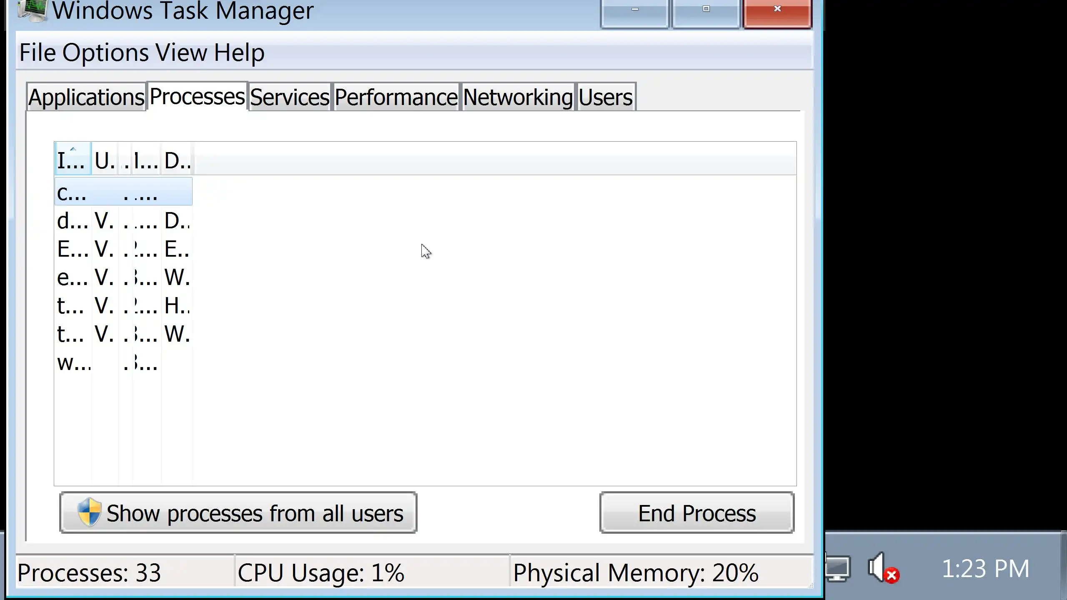
Task: Select the Networking tab
Action: pos(518,97)
